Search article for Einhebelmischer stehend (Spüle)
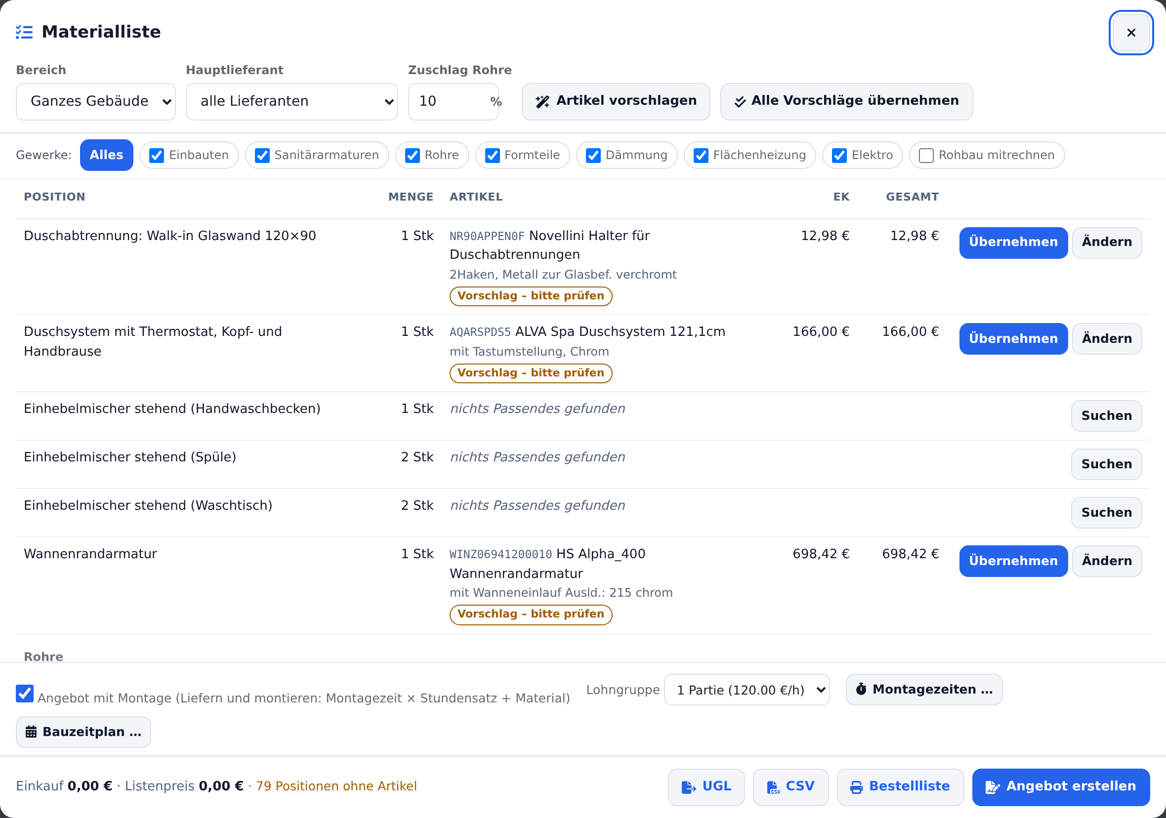This screenshot has width=1166, height=818. [x=1106, y=464]
